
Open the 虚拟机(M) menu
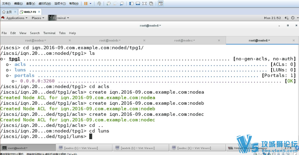point(45,3)
